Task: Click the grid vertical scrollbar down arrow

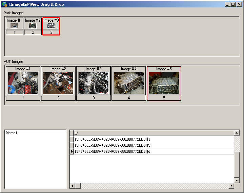Action: click(237, 180)
